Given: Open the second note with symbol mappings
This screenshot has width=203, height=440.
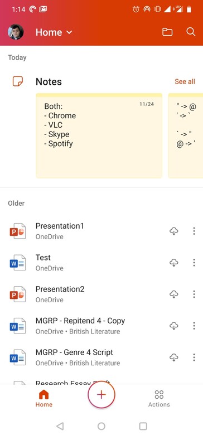Looking at the screenshot, I should [x=186, y=136].
